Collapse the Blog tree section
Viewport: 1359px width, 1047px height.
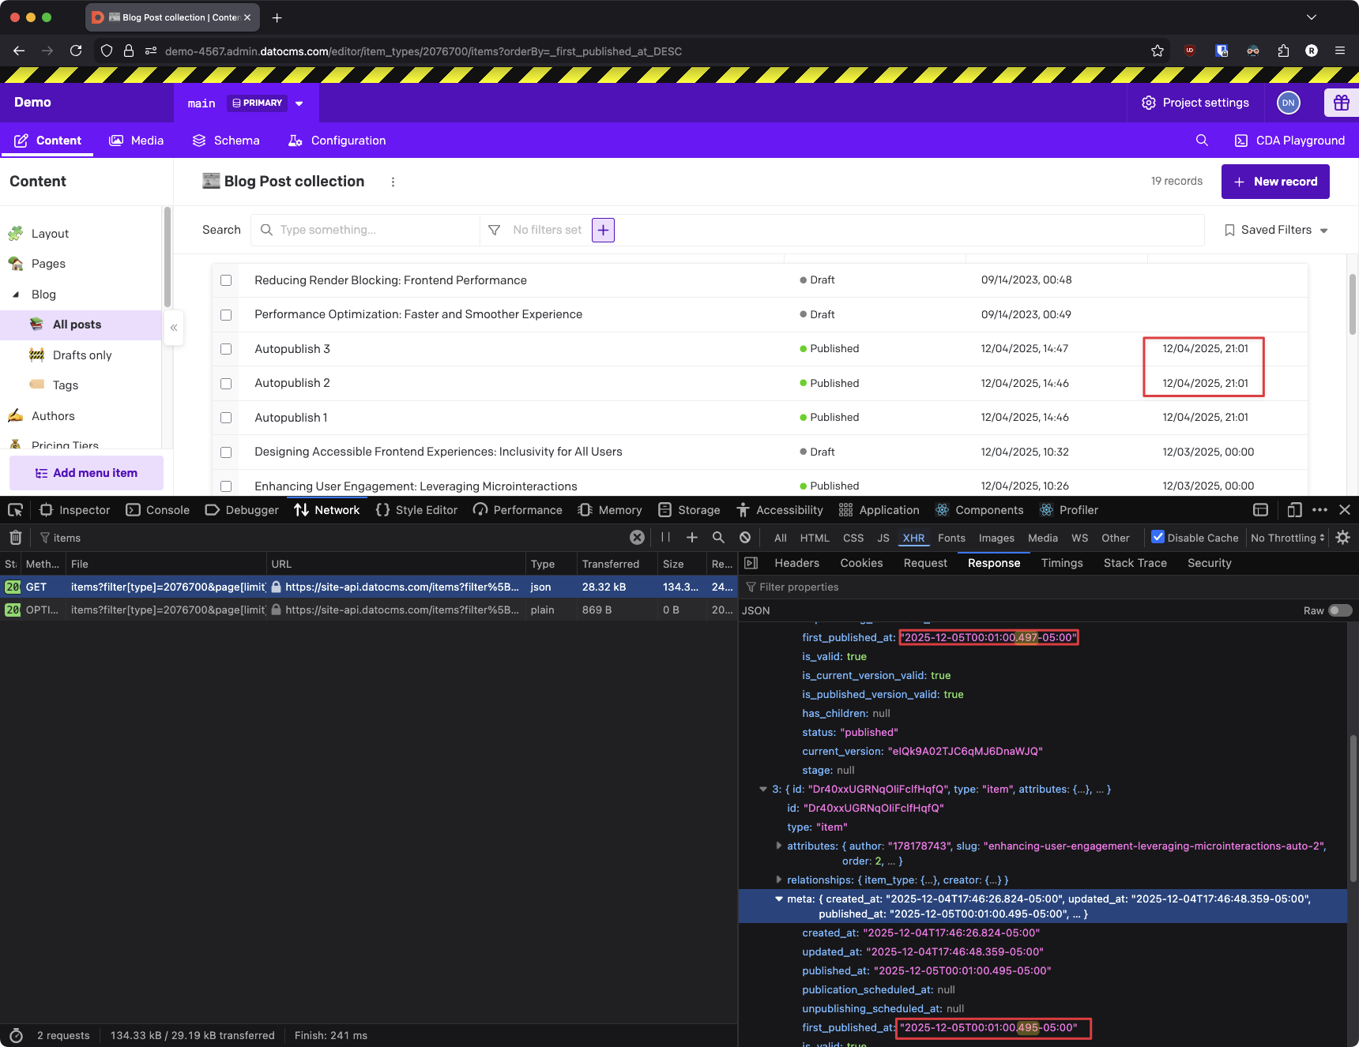tap(16, 295)
